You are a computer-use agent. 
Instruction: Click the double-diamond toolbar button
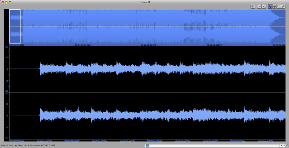[x=253, y=6]
